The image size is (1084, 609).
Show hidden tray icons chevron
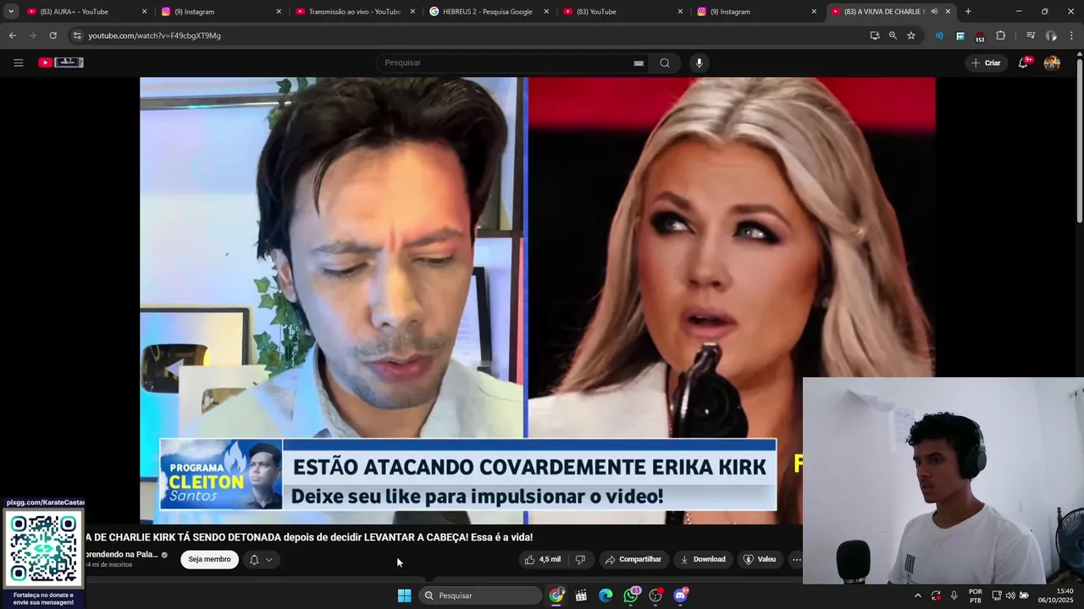point(917,595)
